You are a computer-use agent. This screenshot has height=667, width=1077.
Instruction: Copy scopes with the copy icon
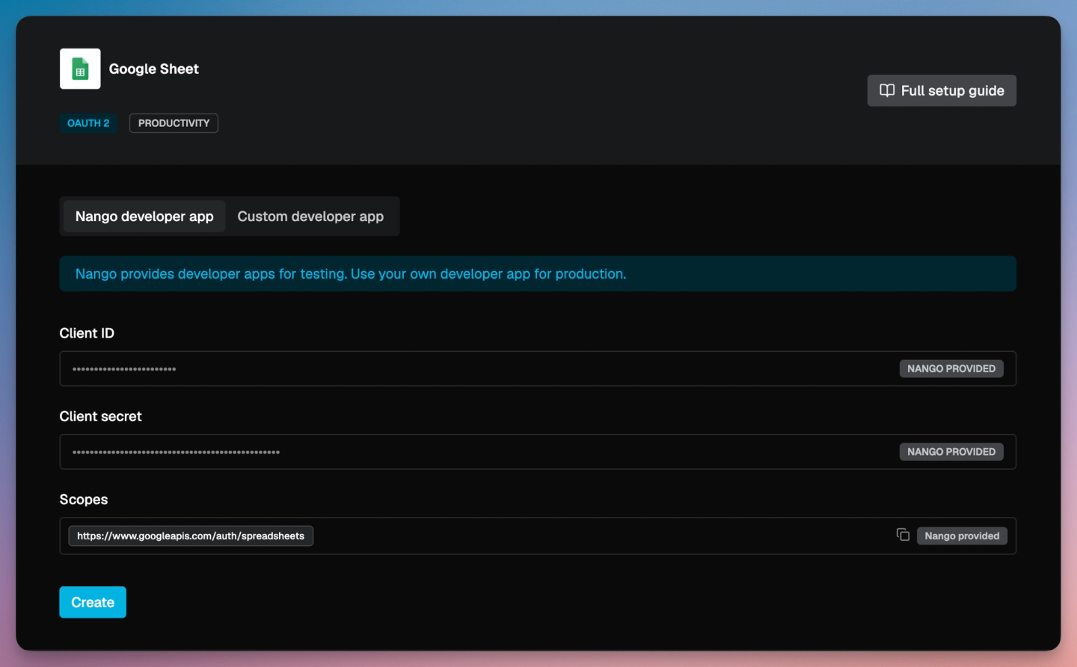click(x=903, y=535)
